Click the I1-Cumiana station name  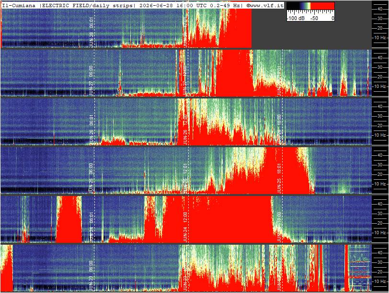(x=19, y=5)
